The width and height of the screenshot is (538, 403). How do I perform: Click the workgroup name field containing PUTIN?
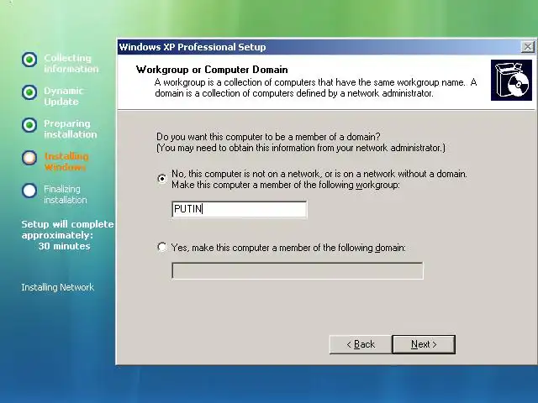239,209
